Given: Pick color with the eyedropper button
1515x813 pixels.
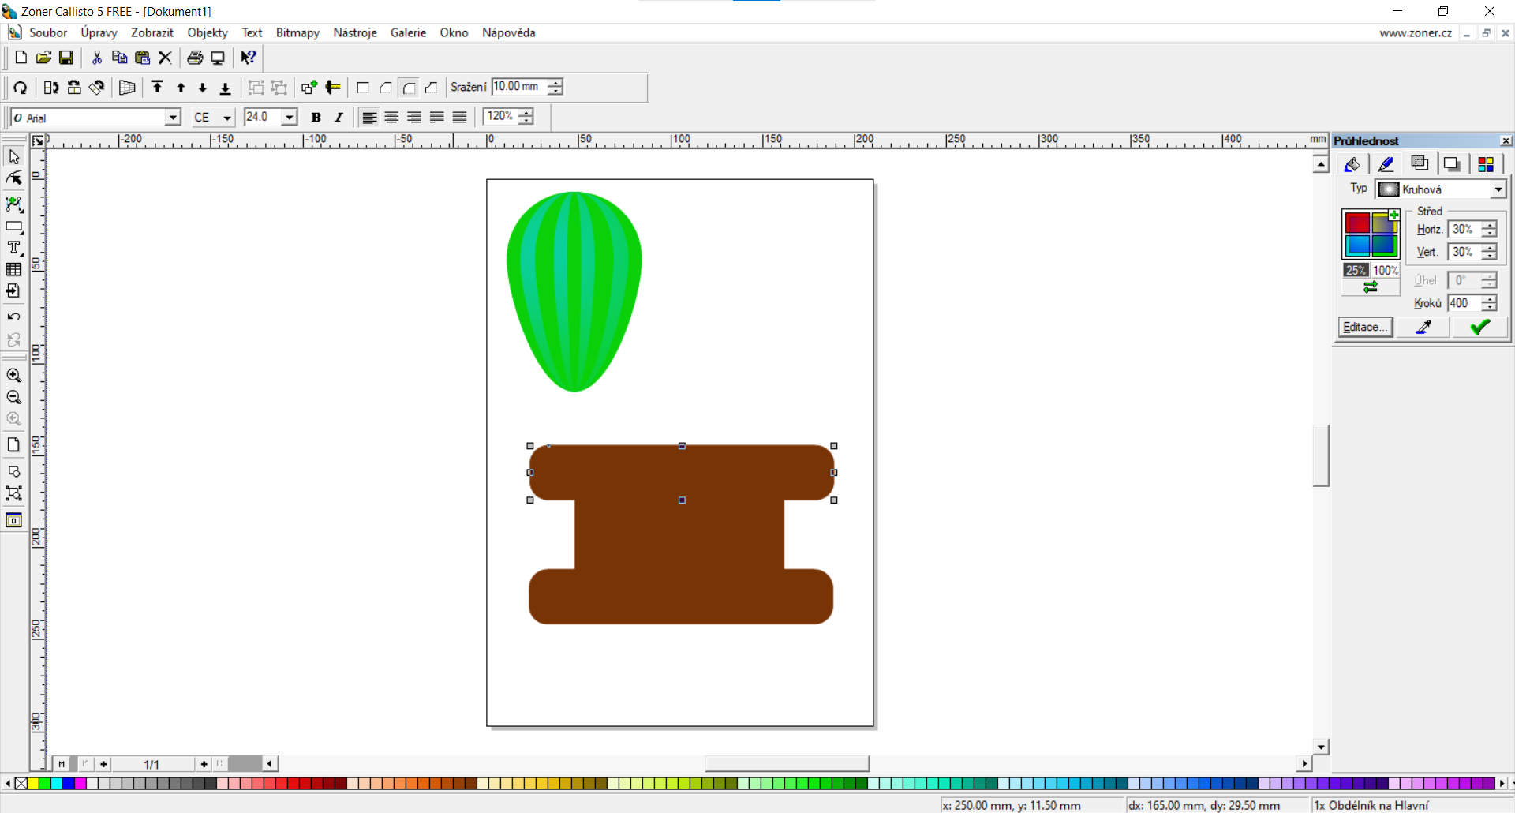Looking at the screenshot, I should pyautogui.click(x=1424, y=327).
